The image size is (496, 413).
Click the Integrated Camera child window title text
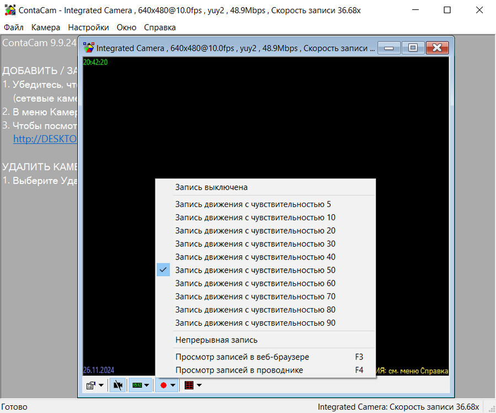[x=235, y=48]
